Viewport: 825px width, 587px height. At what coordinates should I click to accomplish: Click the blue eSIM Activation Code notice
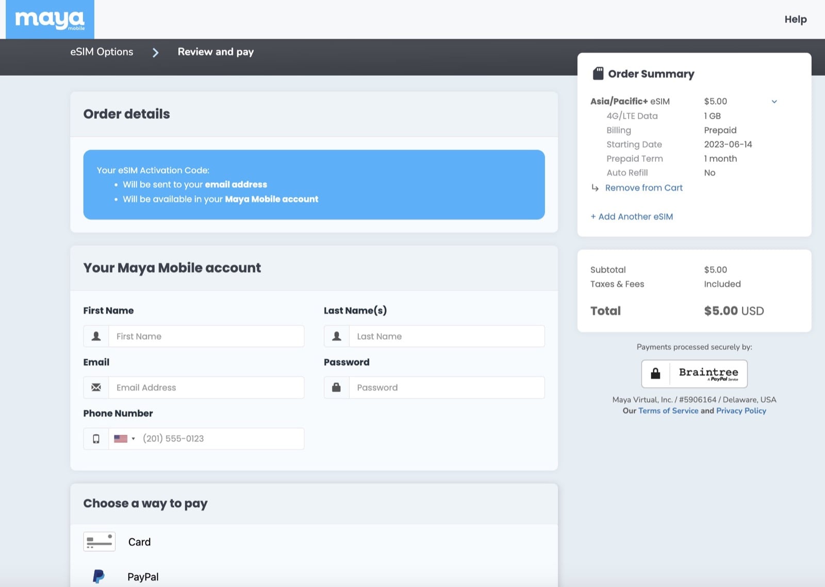click(x=314, y=185)
